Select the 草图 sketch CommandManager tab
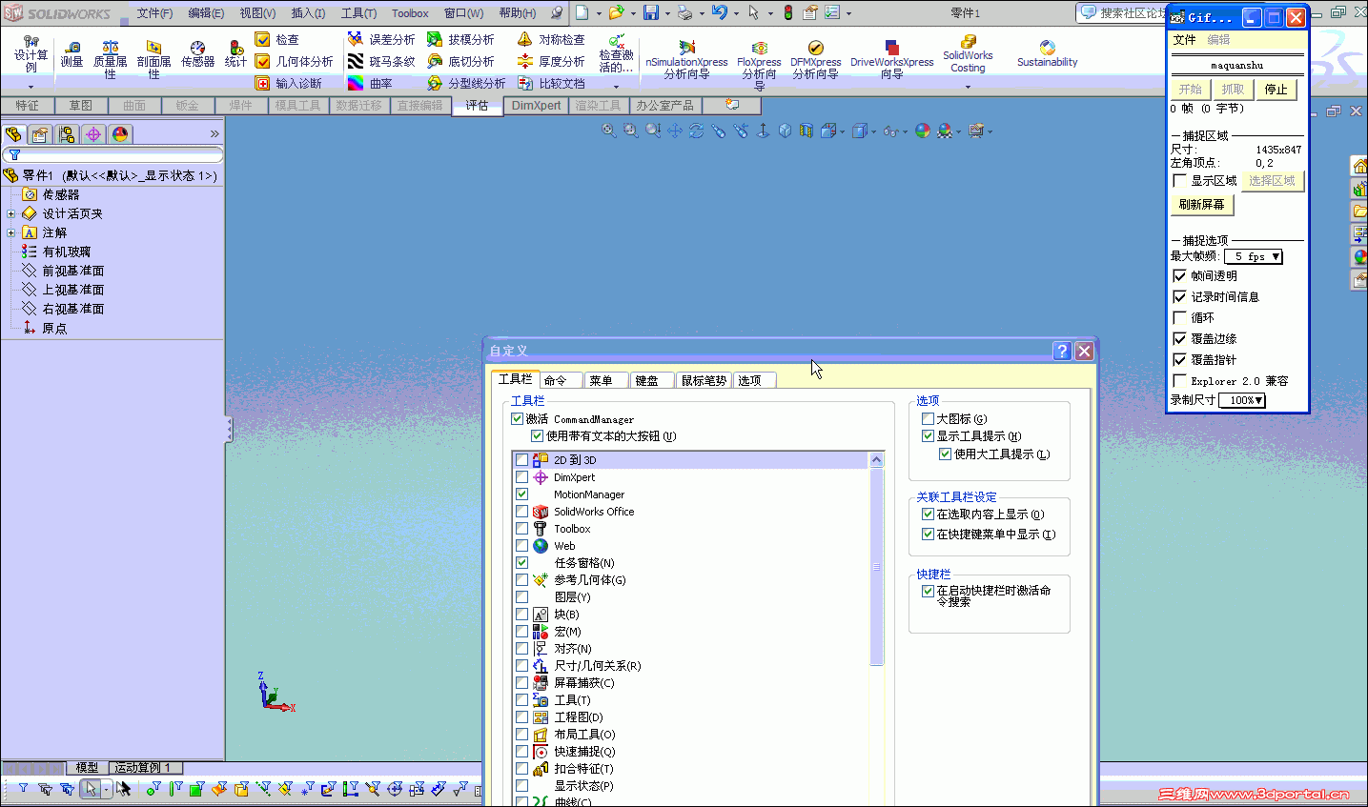This screenshot has width=1368, height=807. tap(81, 105)
